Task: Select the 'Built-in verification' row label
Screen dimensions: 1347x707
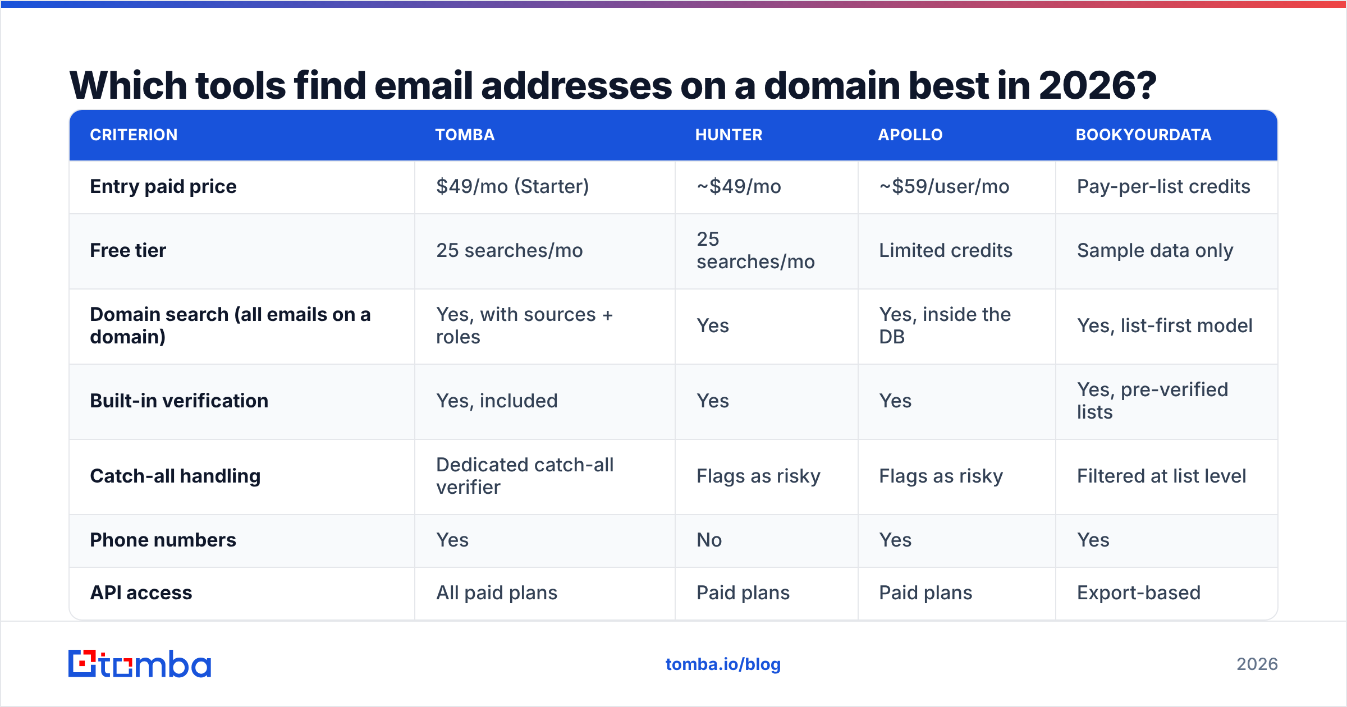Action: [x=179, y=401]
